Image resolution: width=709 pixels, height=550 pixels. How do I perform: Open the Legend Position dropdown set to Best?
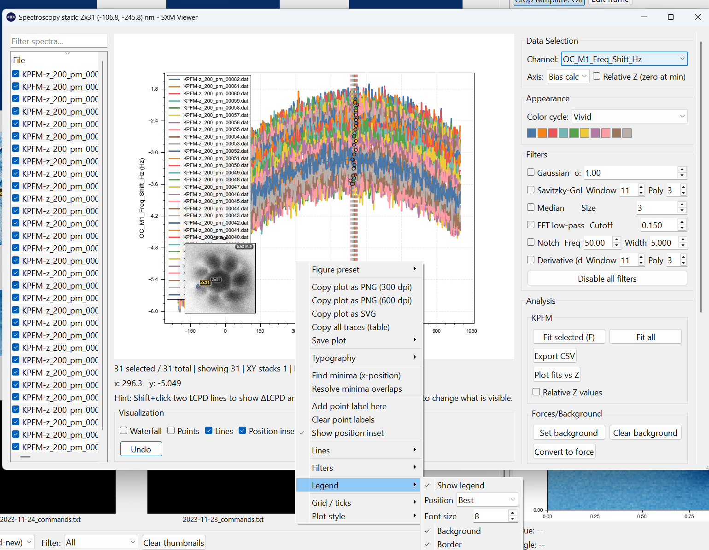coord(487,499)
